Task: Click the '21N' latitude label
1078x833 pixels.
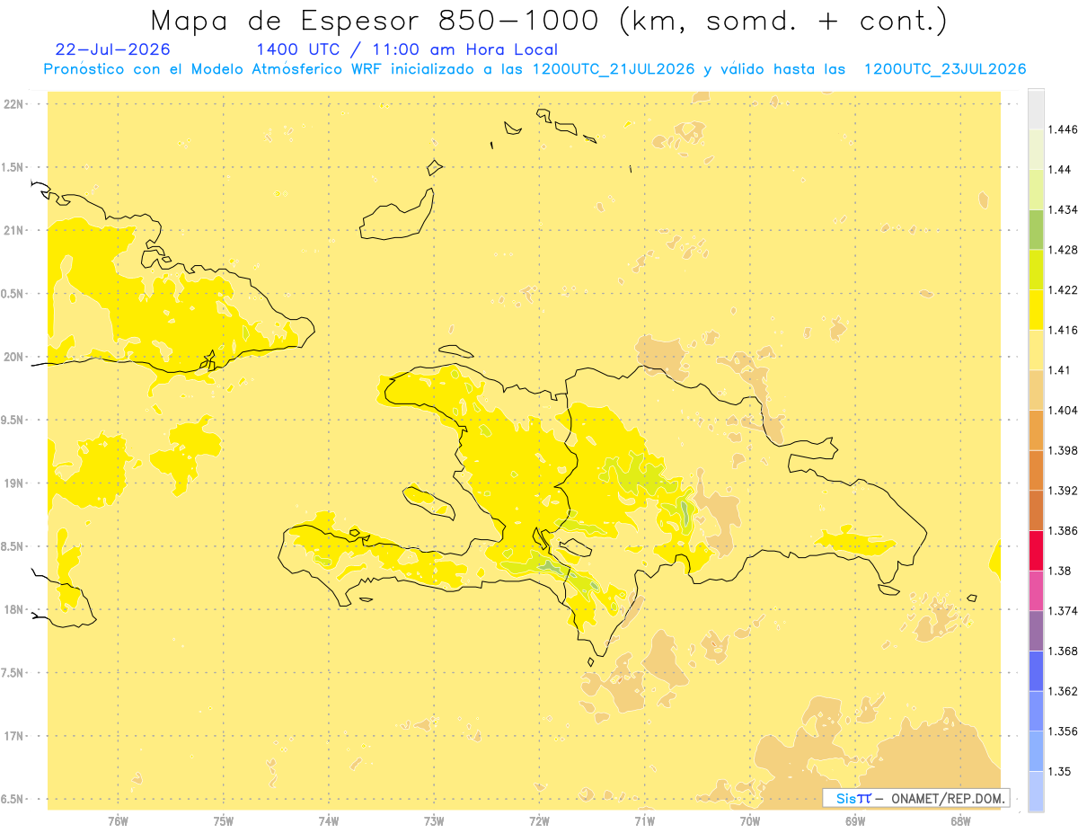Action: [x=15, y=230]
